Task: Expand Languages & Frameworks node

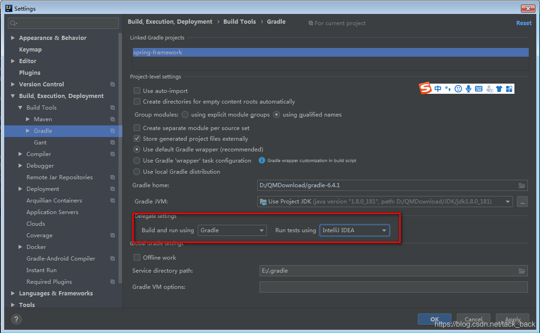Action: pos(13,294)
